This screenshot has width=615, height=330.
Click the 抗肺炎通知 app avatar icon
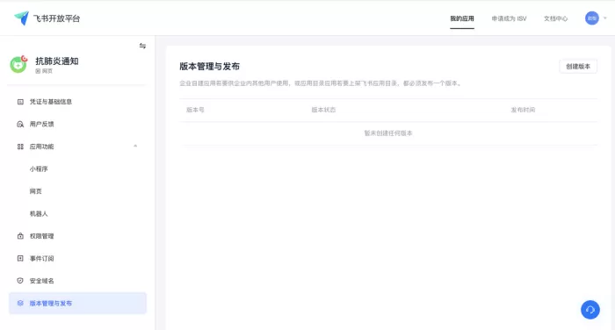point(18,64)
